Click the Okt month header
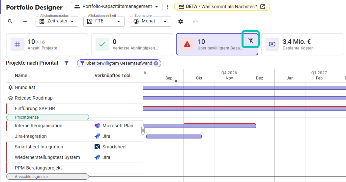346x182 pixels. [199, 78]
